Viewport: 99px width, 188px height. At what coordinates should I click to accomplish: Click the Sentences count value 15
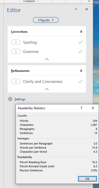[x=96, y=133]
